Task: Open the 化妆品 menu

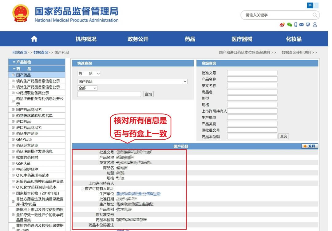Action: [x=294, y=39]
